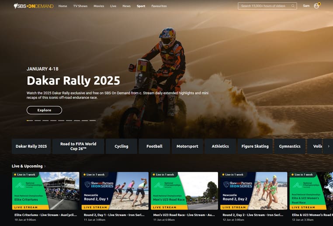The height and width of the screenshot is (226, 333).
Task: Open Newcastle Round 2, Day 2 thumbnail
Action: 253,191
